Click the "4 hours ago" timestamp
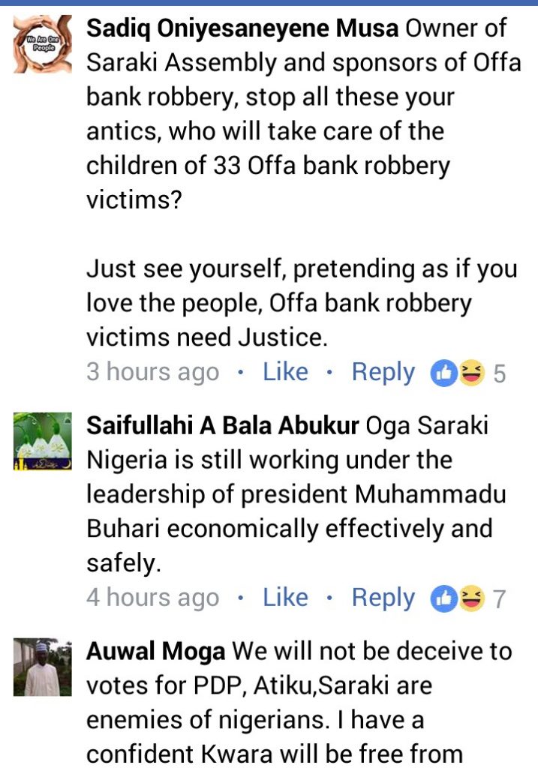 153,598
